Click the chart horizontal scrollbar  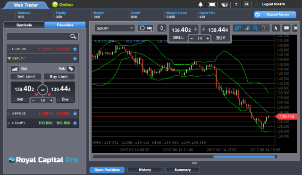click(x=185, y=157)
